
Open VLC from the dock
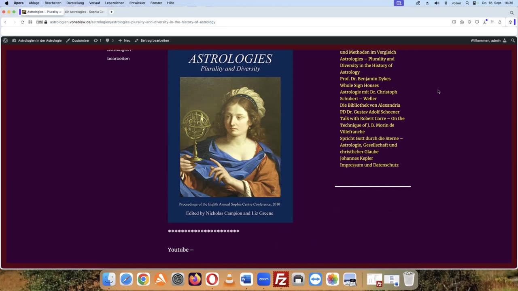(x=229, y=279)
